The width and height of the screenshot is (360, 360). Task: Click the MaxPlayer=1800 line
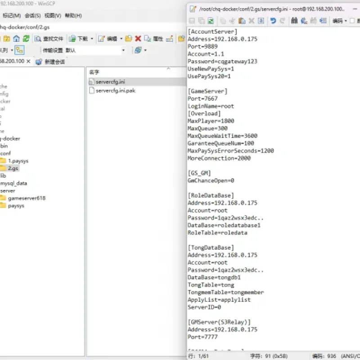coord(211,121)
